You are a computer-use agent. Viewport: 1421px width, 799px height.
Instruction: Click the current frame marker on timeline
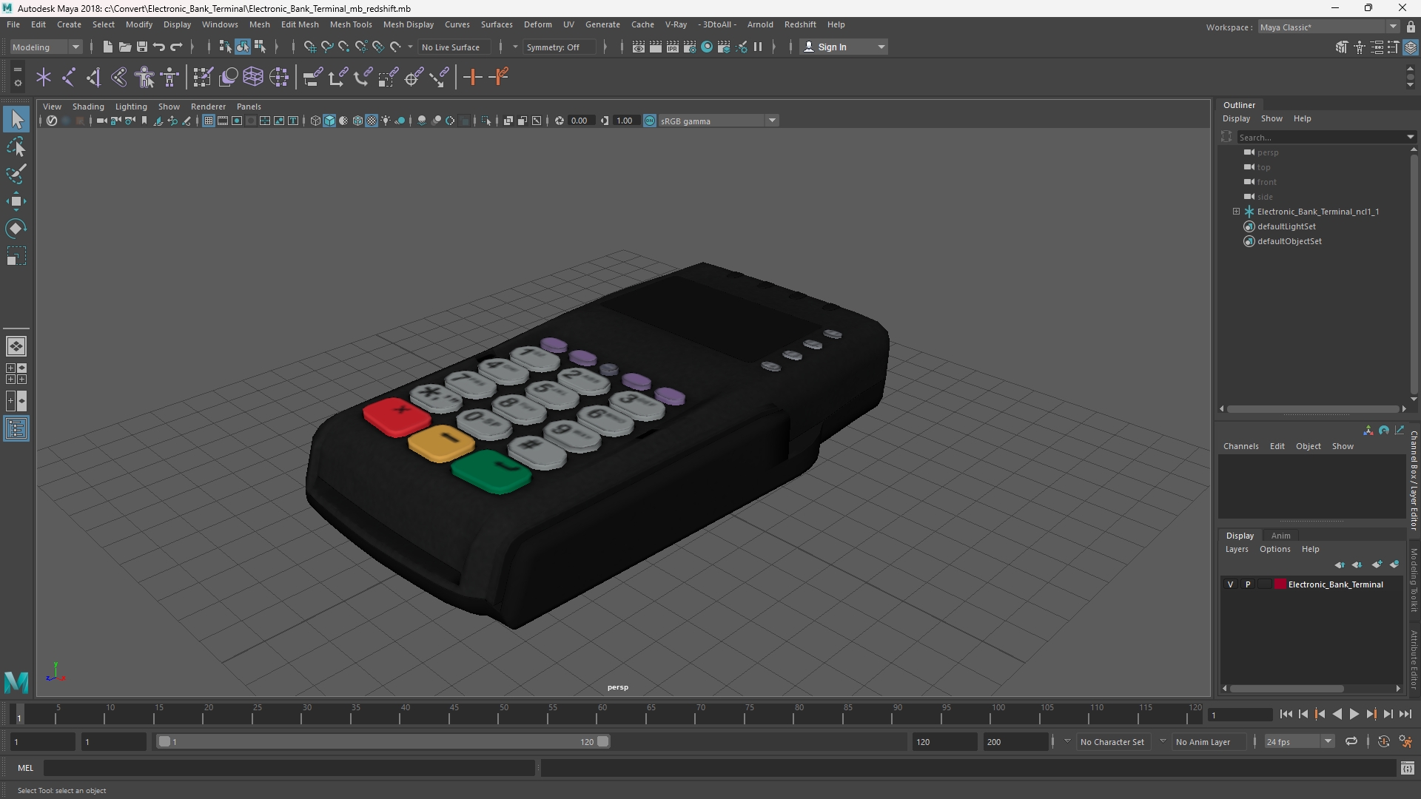point(19,715)
